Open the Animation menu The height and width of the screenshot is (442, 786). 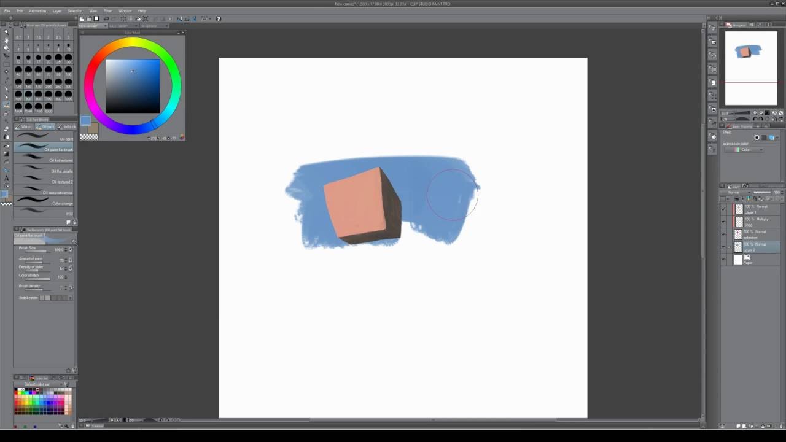click(37, 11)
